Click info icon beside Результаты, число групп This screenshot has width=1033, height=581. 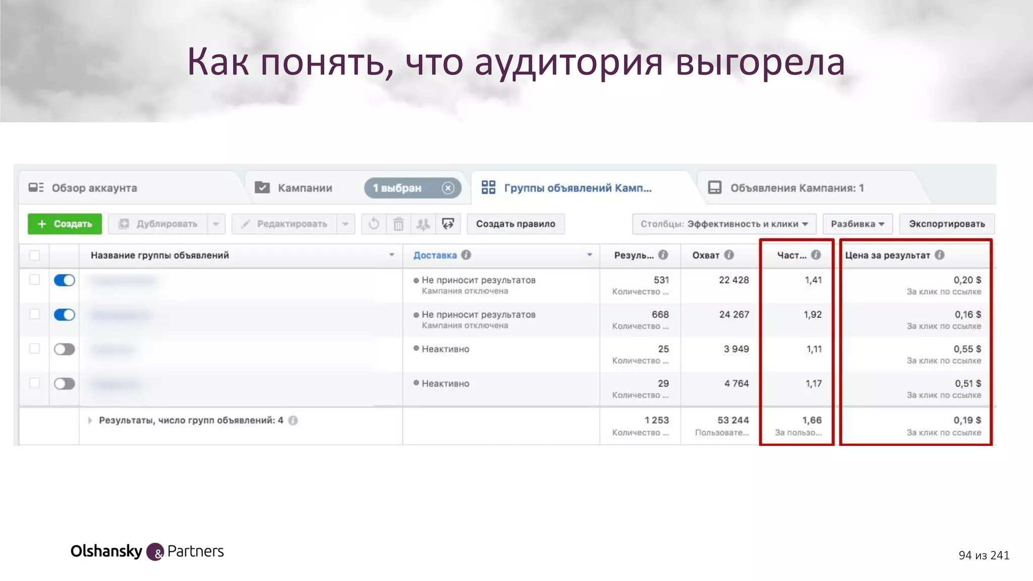click(293, 420)
